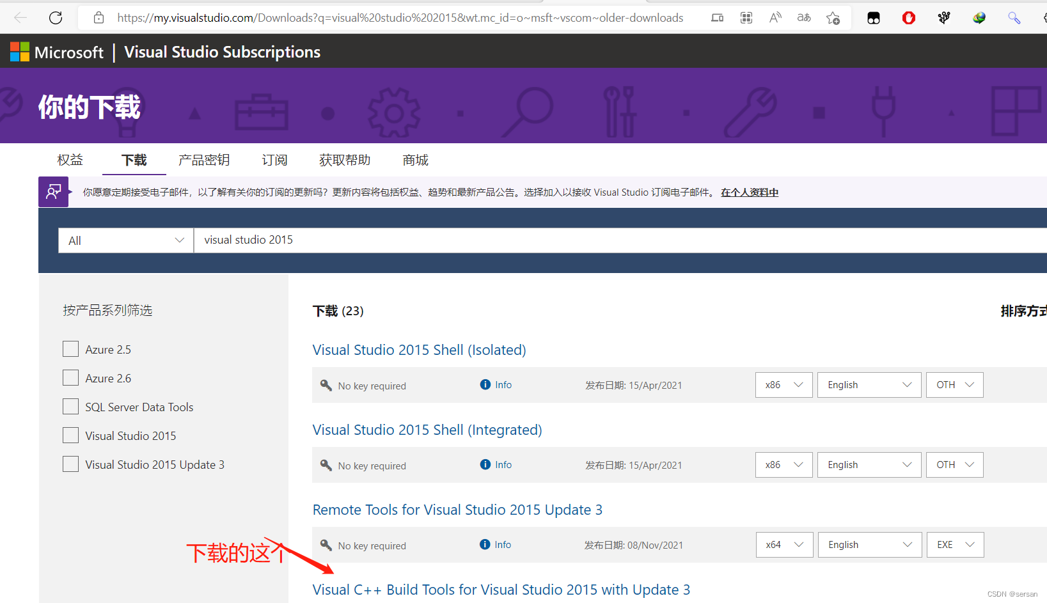The width and height of the screenshot is (1047, 603).
Task: Click the 发布日期: 08/Nov/2021 text
Action: coord(634,545)
